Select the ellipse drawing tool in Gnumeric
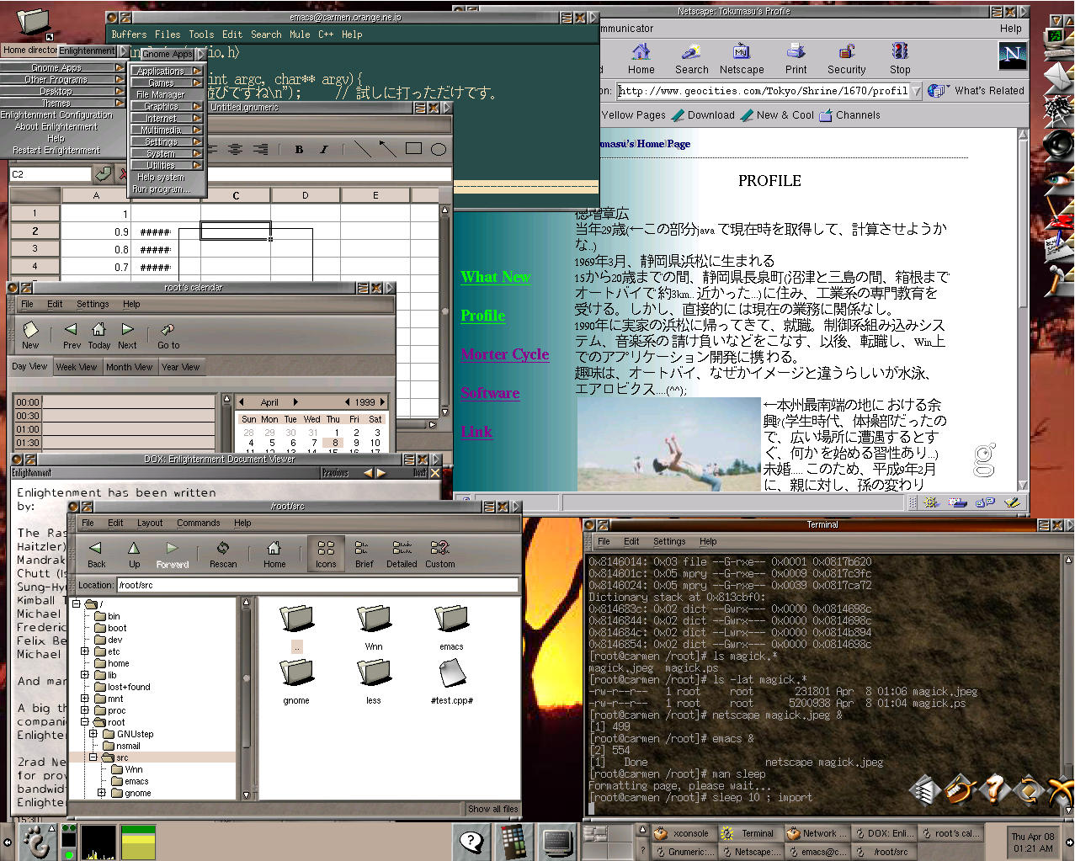Screen dimensions: 1075x861 click(439, 149)
